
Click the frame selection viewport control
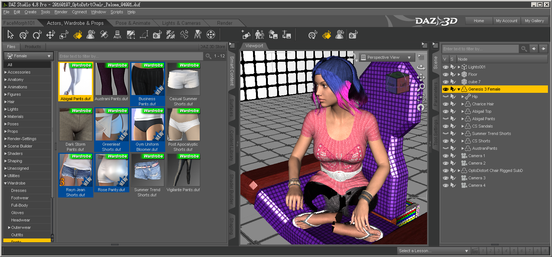point(421,97)
